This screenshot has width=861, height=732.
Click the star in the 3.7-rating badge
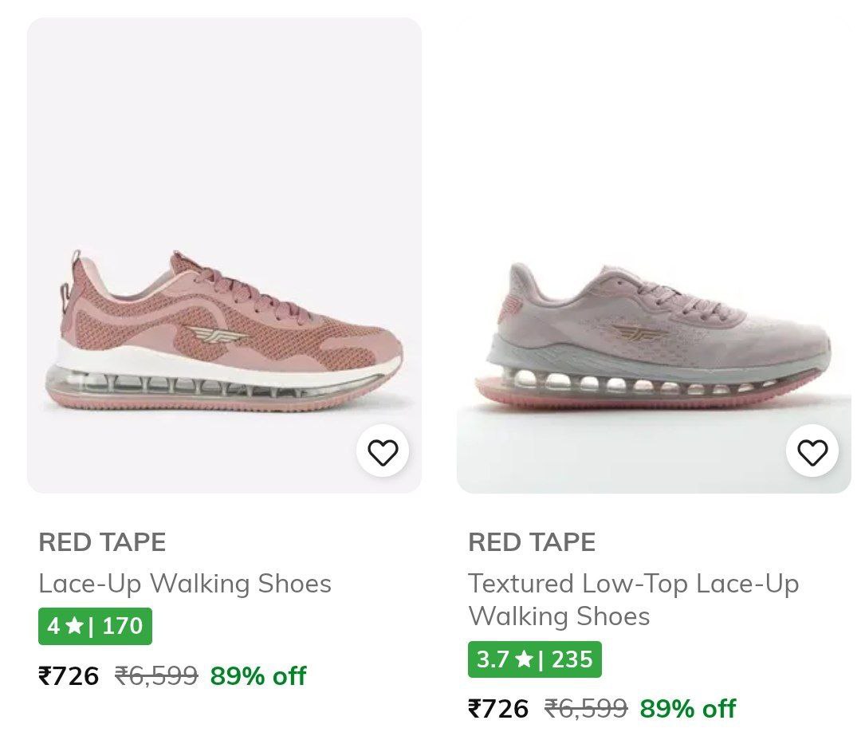(x=524, y=660)
